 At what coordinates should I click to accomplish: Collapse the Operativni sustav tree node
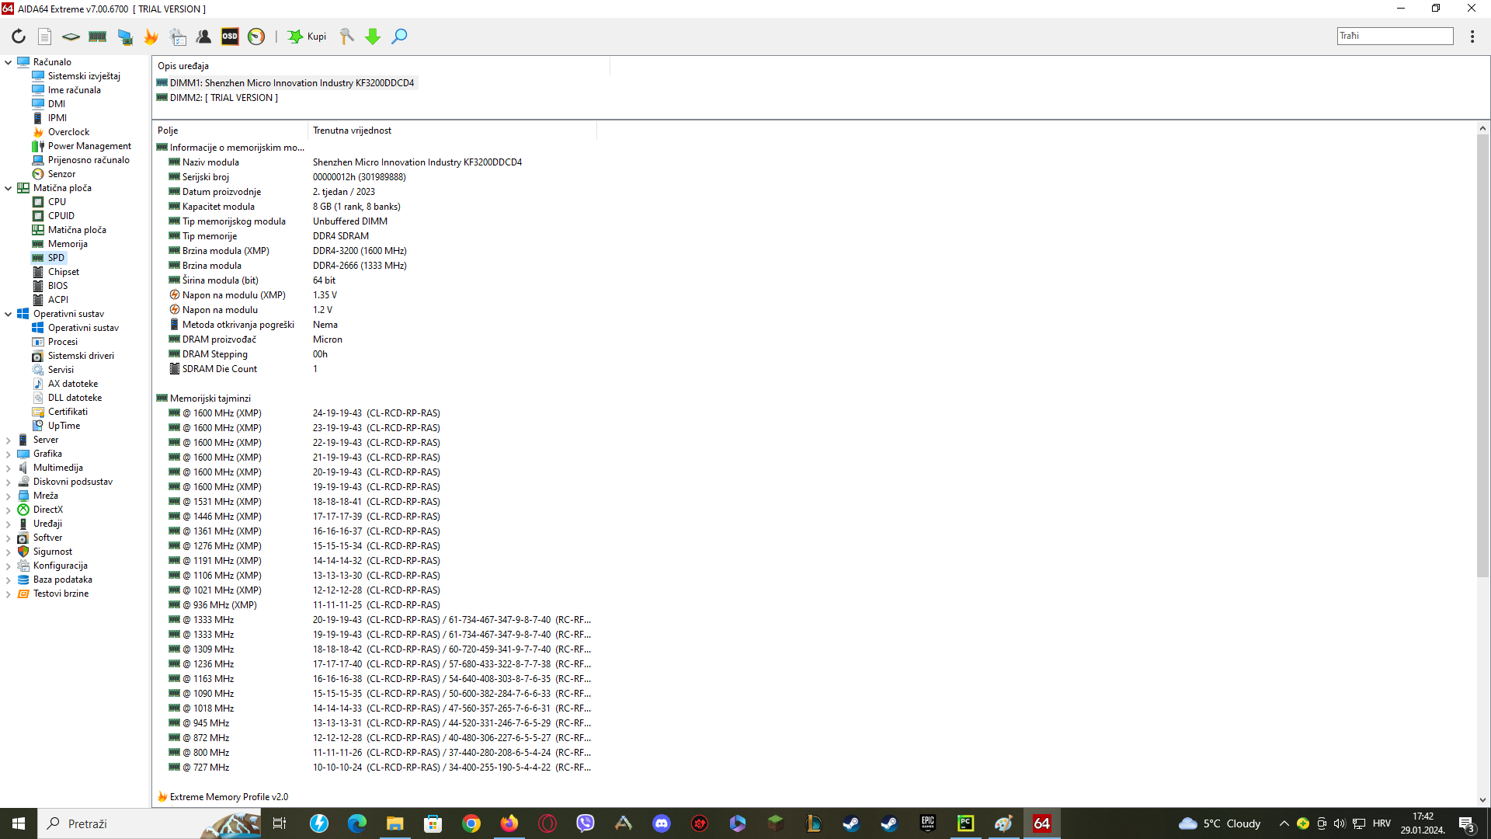click(x=9, y=314)
